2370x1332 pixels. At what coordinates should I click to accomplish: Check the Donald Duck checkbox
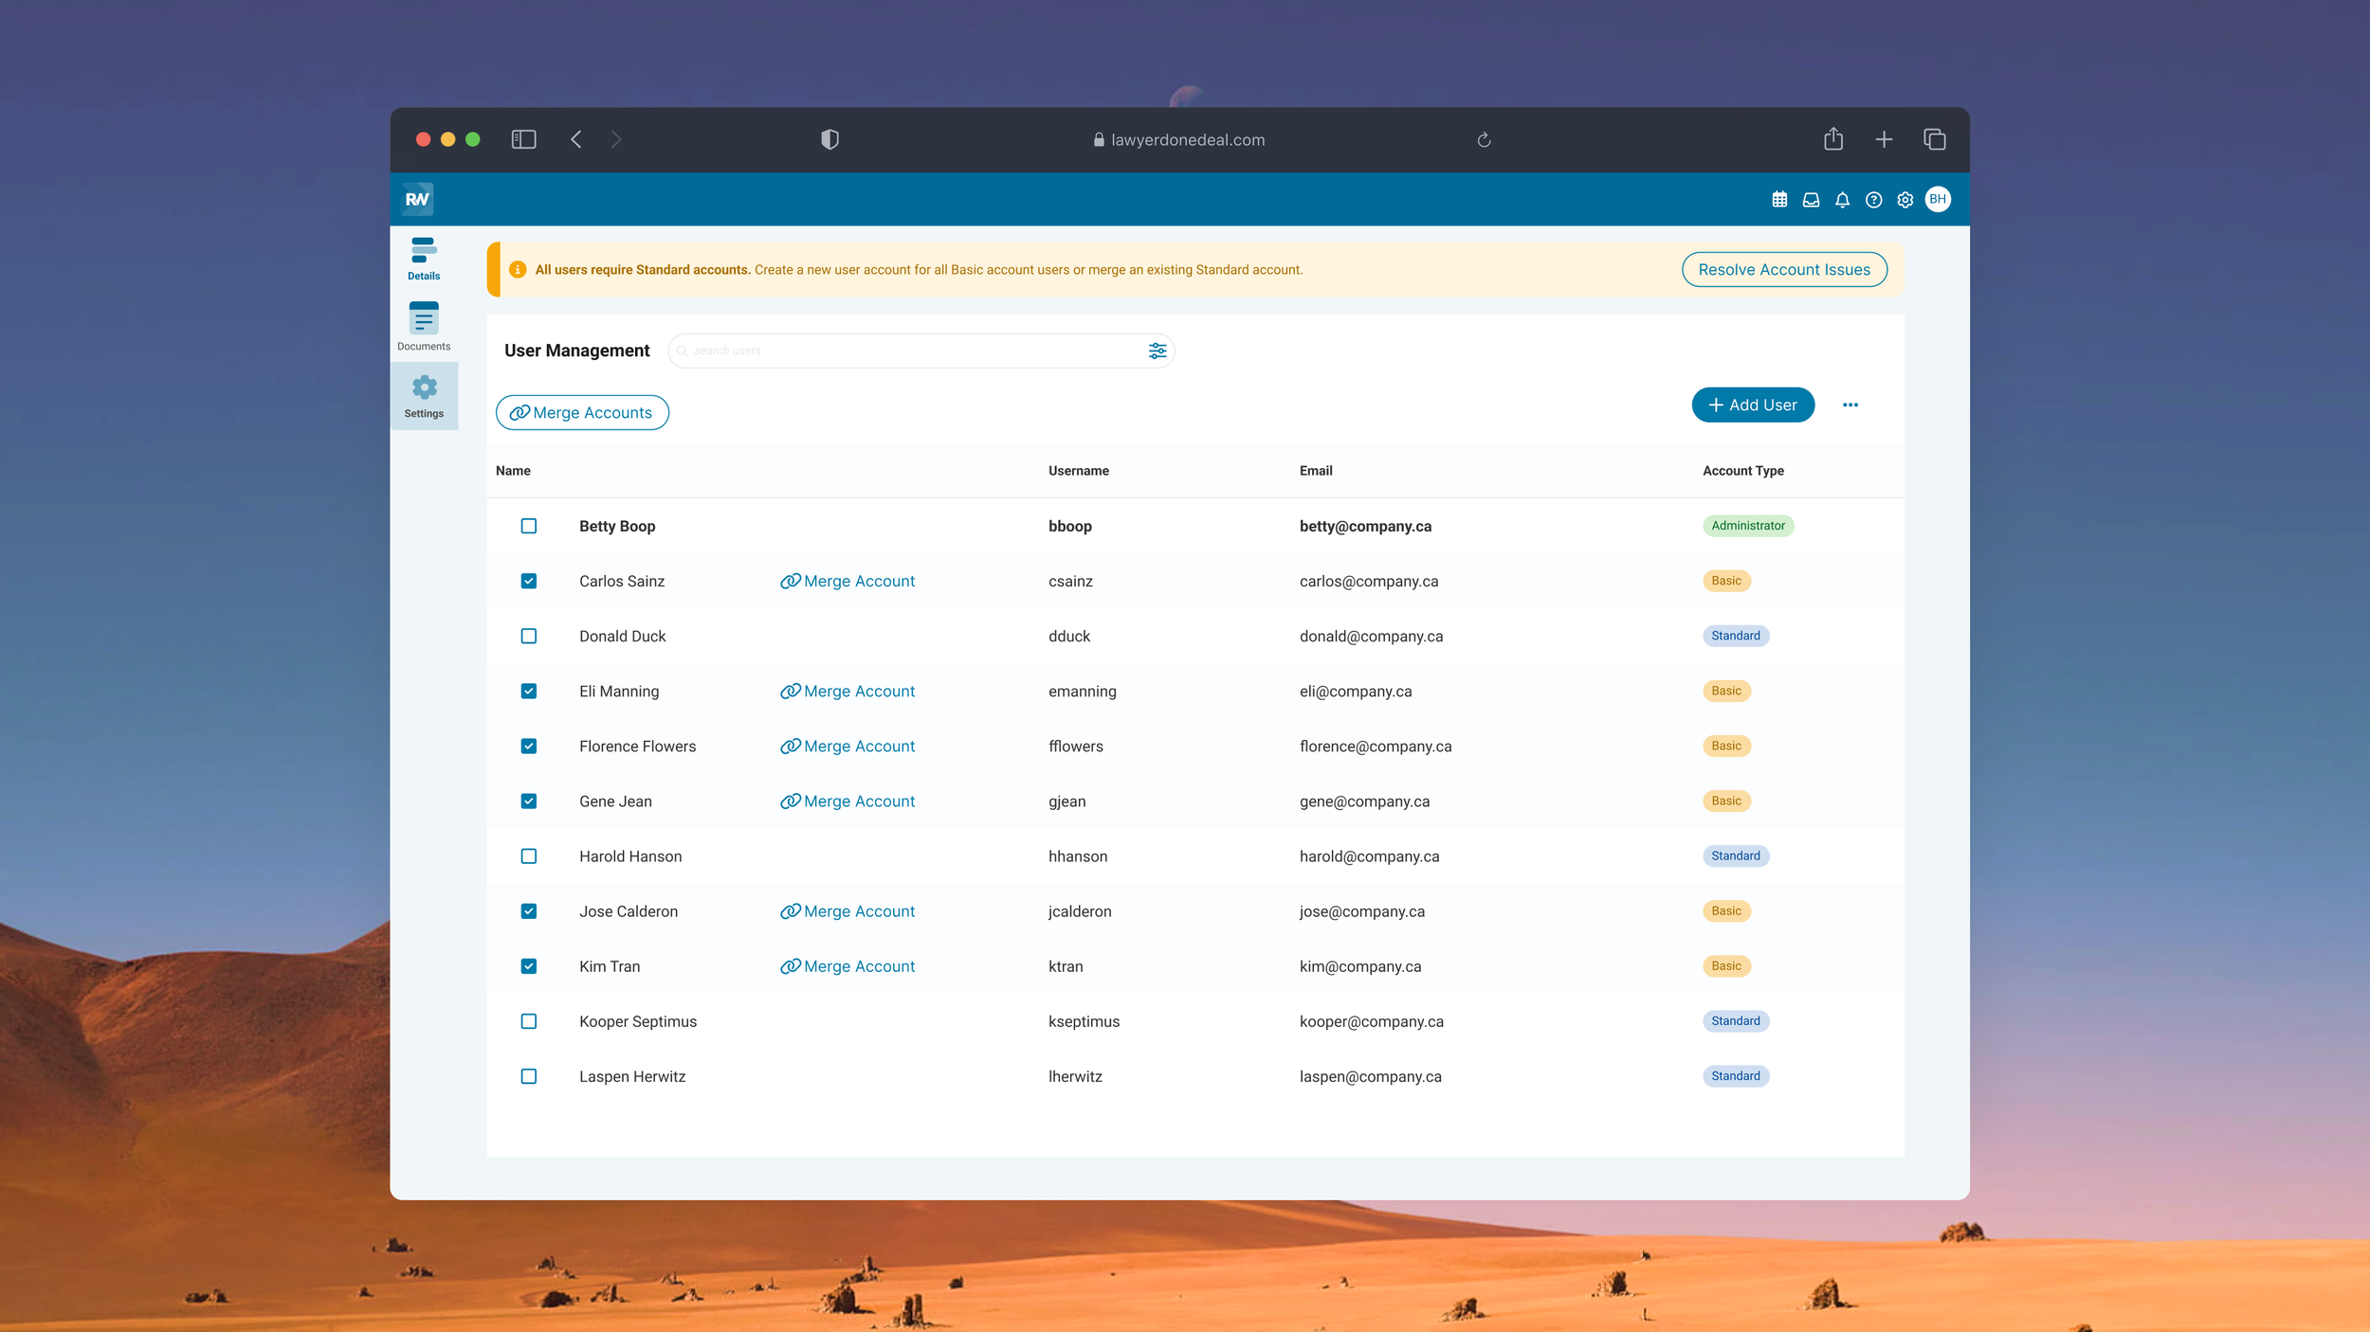pos(529,636)
